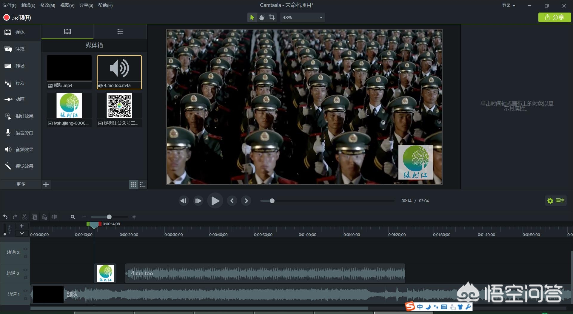The width and height of the screenshot is (573, 314).
Task: Switch to the library list tab
Action: (x=120, y=32)
